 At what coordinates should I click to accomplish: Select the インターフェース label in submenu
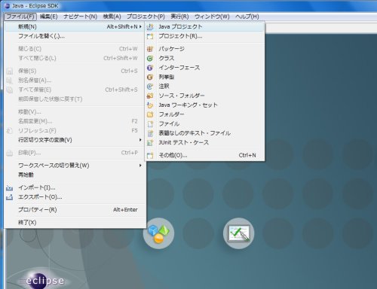coord(179,68)
